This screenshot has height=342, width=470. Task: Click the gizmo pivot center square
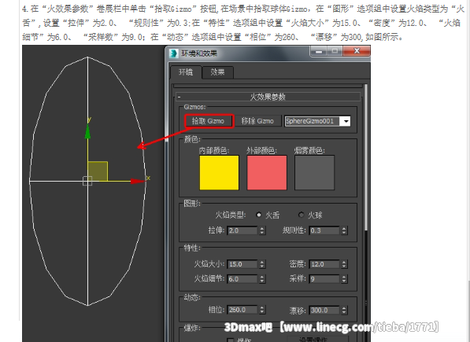[x=87, y=181]
